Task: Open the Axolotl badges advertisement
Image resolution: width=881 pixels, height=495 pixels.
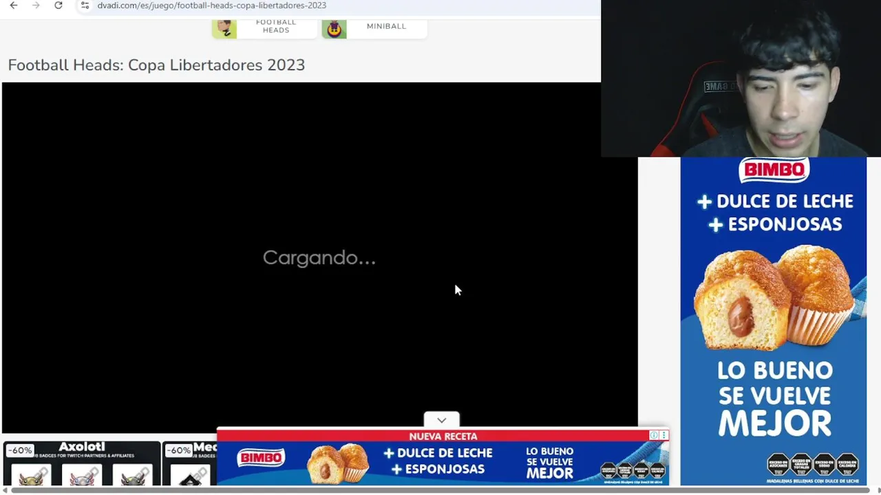Action: 81,464
